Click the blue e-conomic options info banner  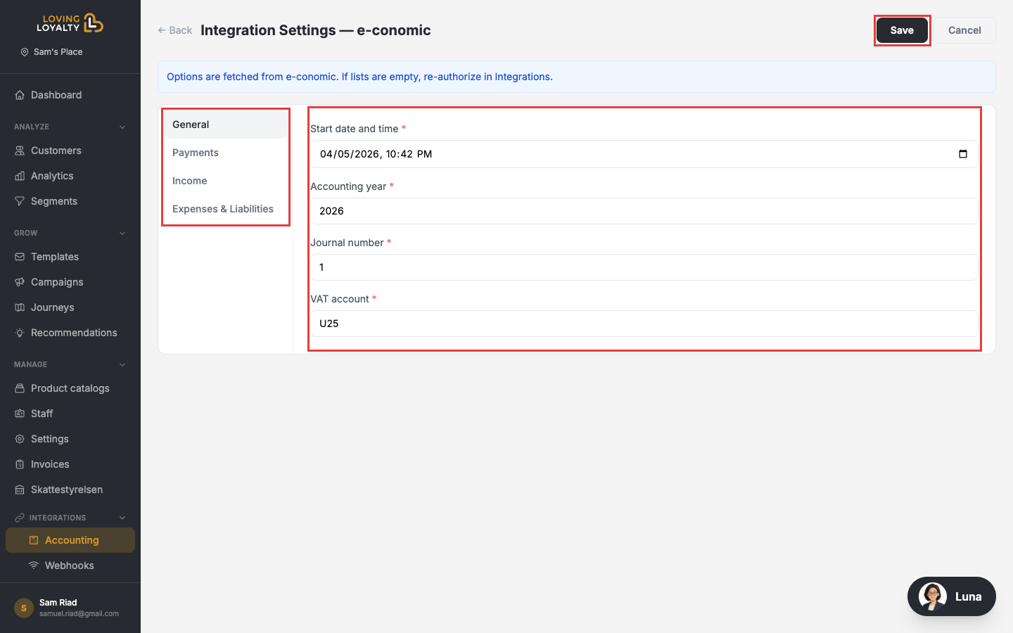pos(577,77)
